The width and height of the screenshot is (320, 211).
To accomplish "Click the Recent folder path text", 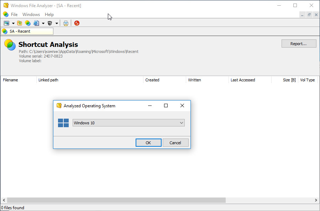I will click(x=79, y=52).
